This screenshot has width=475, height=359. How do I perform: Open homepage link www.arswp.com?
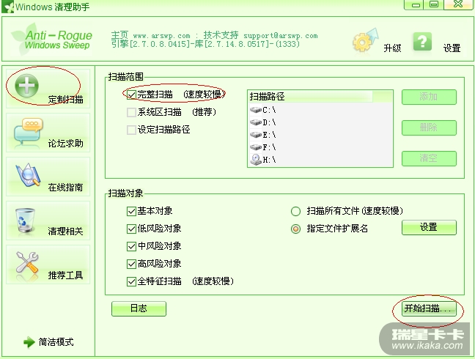161,36
